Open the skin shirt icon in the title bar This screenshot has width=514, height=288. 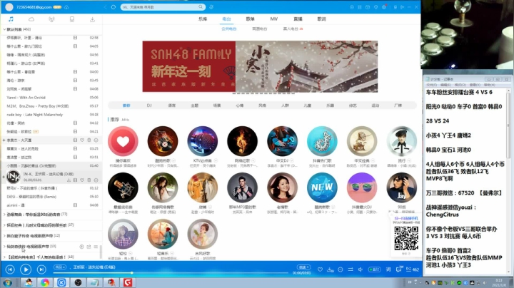[x=376, y=7]
